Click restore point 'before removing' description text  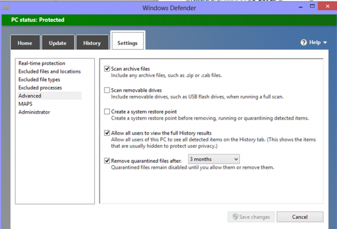(x=210, y=118)
